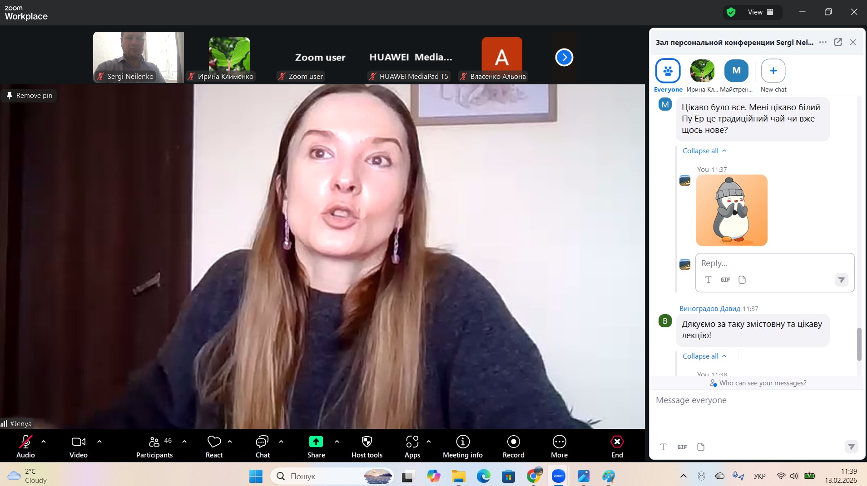The width and height of the screenshot is (867, 486).
Task: Expand reactions options arrow next to React
Action: point(230,441)
